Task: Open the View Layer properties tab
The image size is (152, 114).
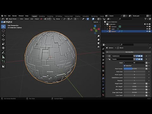Action: coord(103,60)
